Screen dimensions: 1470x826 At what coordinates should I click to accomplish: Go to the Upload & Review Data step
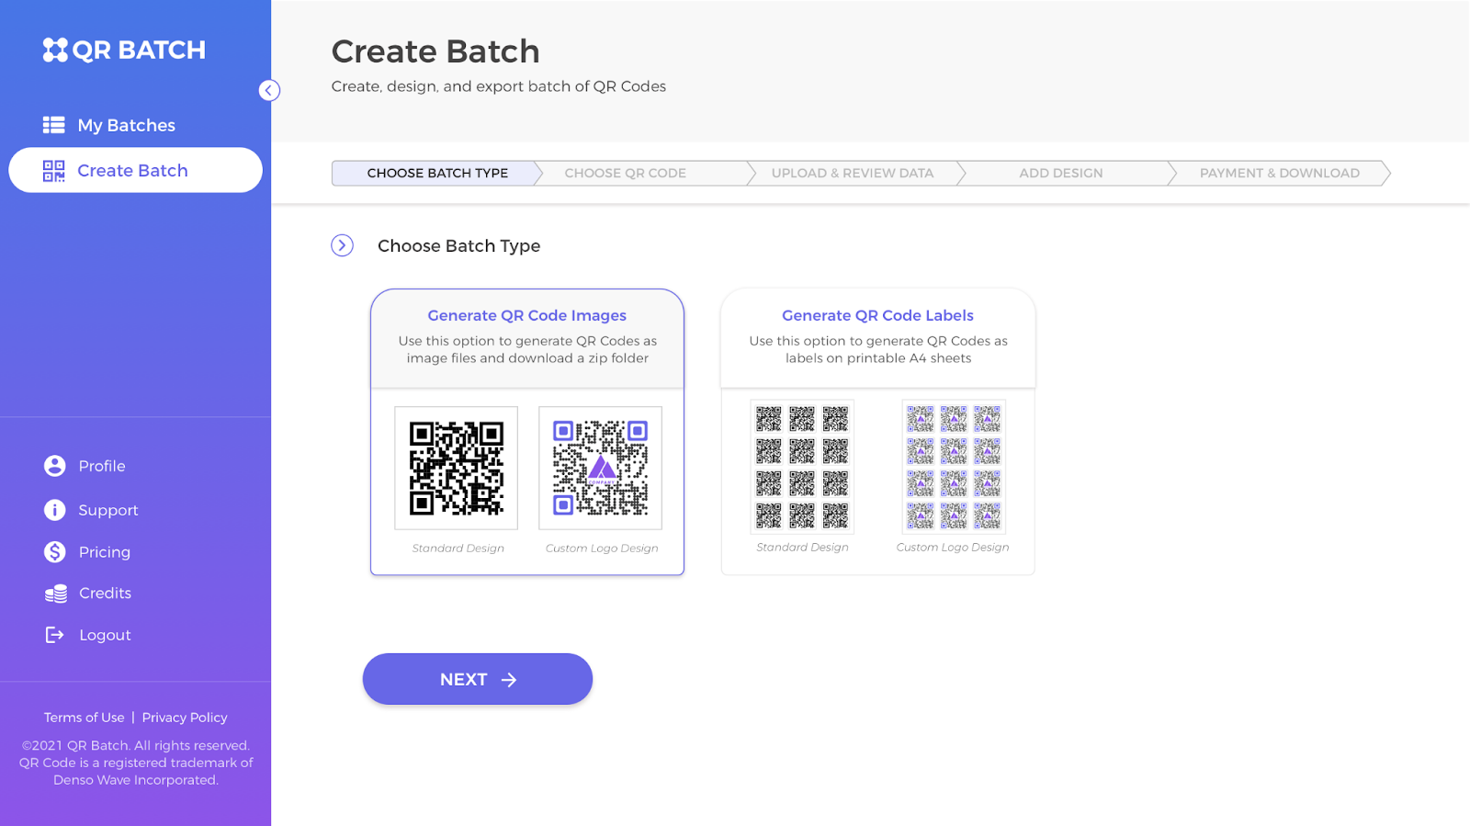pos(853,173)
